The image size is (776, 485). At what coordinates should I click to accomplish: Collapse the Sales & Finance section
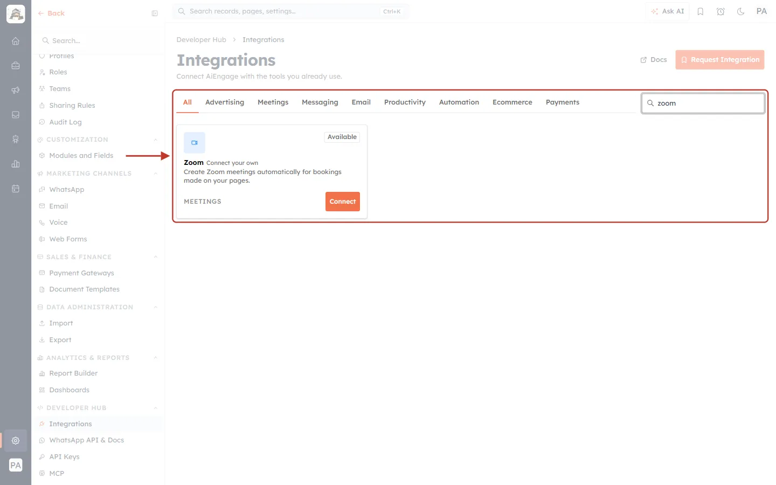(x=155, y=257)
